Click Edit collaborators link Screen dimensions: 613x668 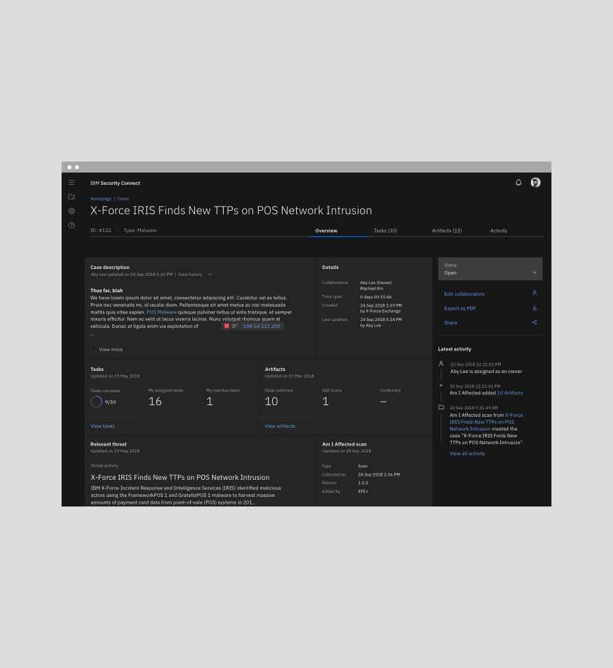[465, 294]
